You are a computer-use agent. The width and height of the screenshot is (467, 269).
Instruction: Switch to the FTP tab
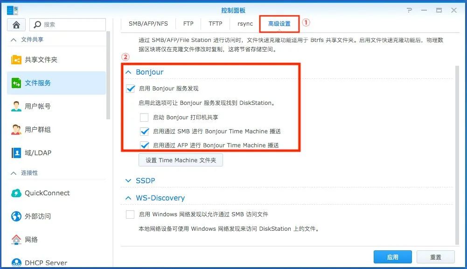188,23
